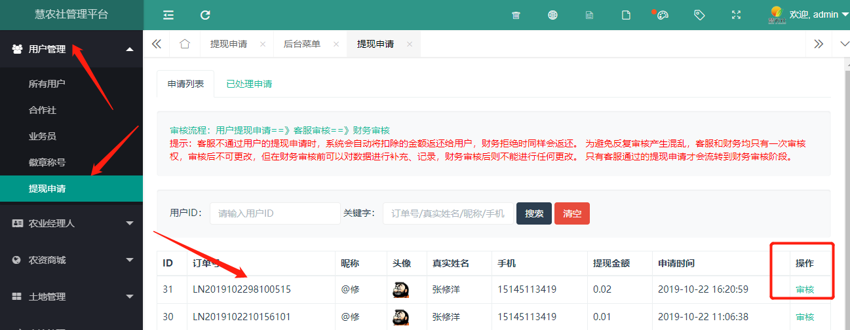850x330 pixels.
Task: Close the 后台菜单 page tab
Action: click(336, 44)
